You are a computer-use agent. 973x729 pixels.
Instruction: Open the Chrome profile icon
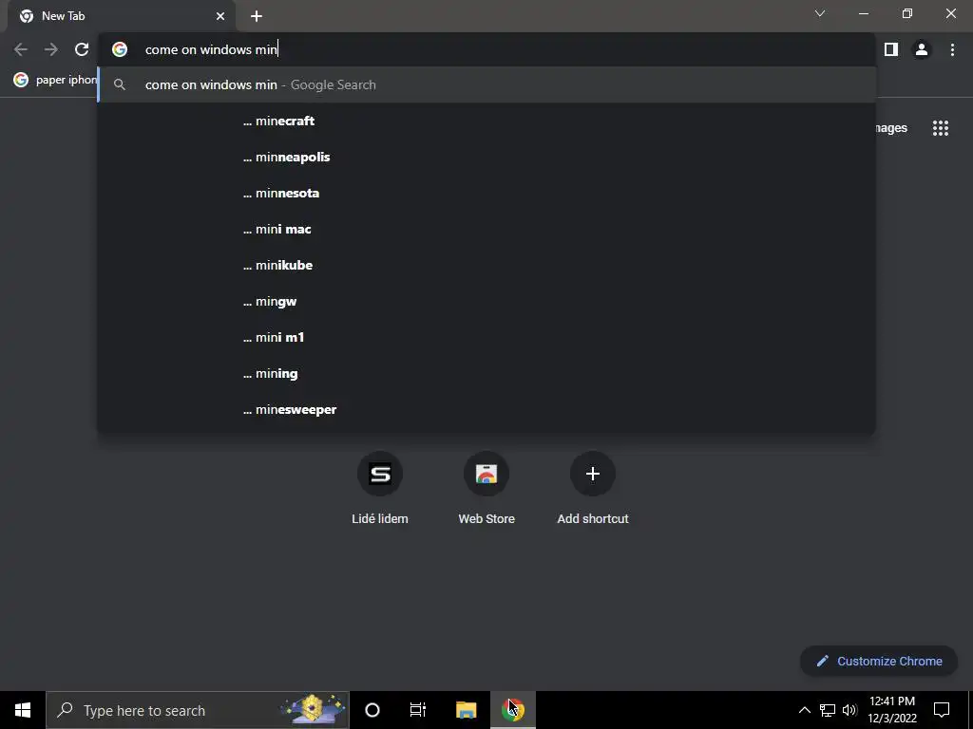click(x=922, y=49)
